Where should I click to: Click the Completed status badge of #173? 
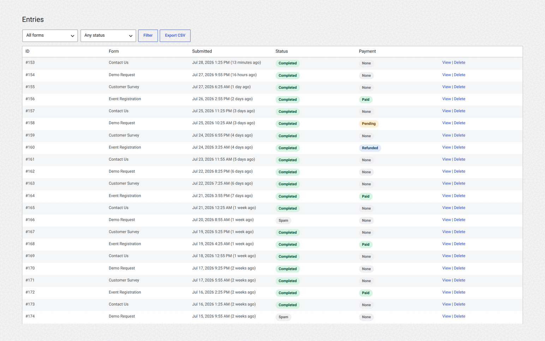tap(288, 305)
